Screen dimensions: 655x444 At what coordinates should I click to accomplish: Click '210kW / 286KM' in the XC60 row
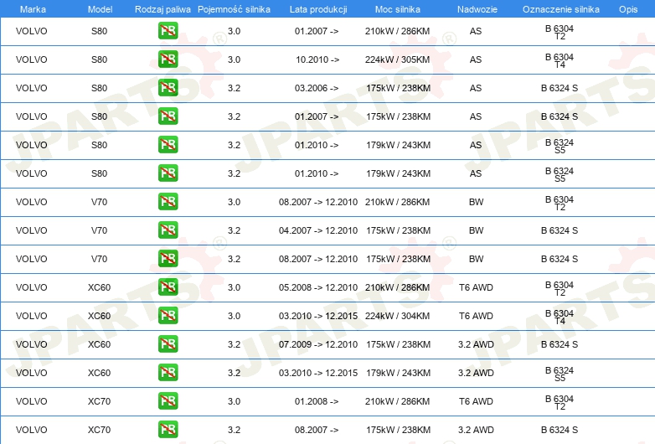pyautogui.click(x=397, y=287)
